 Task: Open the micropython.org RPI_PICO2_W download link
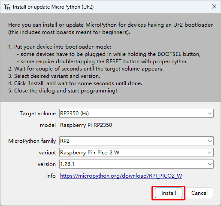coord(121,176)
